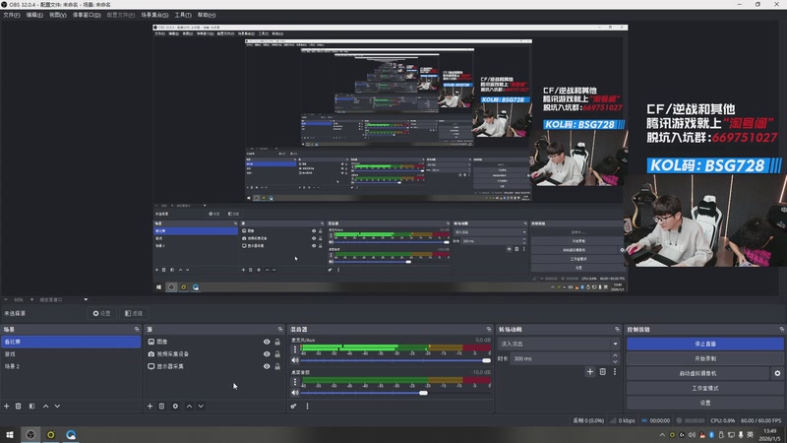Image resolution: width=787 pixels, height=443 pixels.
Task: Toggle lock on the 图像 source
Action: pos(277,342)
